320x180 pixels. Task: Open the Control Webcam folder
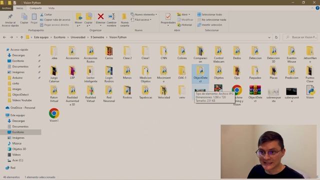[x=218, y=54]
